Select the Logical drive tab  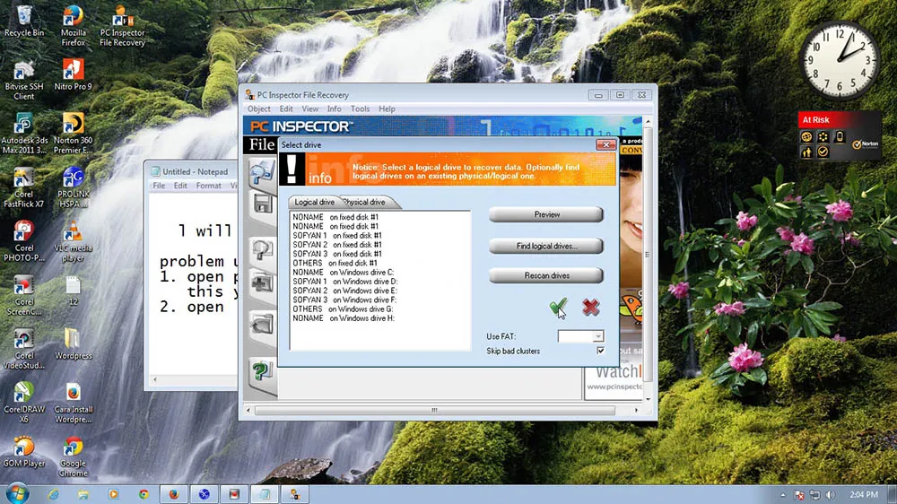[x=314, y=202]
